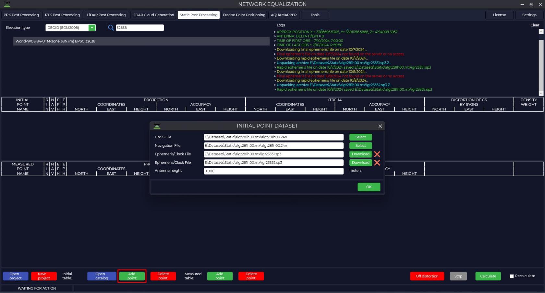Download ephemeris for igr23352.sp3 row
This screenshot has height=293, width=545.
tap(360, 163)
